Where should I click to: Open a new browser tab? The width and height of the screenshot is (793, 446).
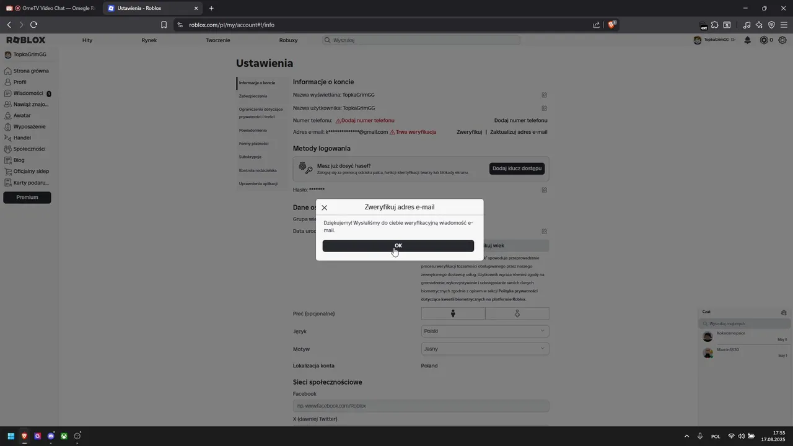pyautogui.click(x=211, y=8)
